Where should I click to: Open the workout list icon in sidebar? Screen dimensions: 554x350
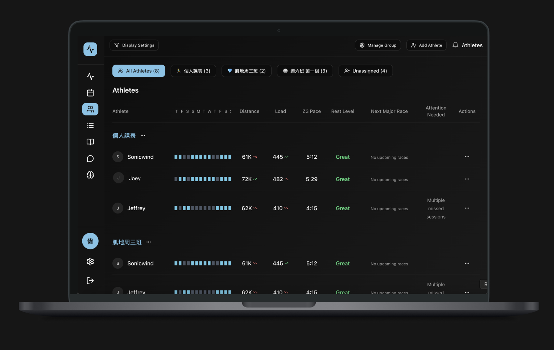(x=90, y=125)
